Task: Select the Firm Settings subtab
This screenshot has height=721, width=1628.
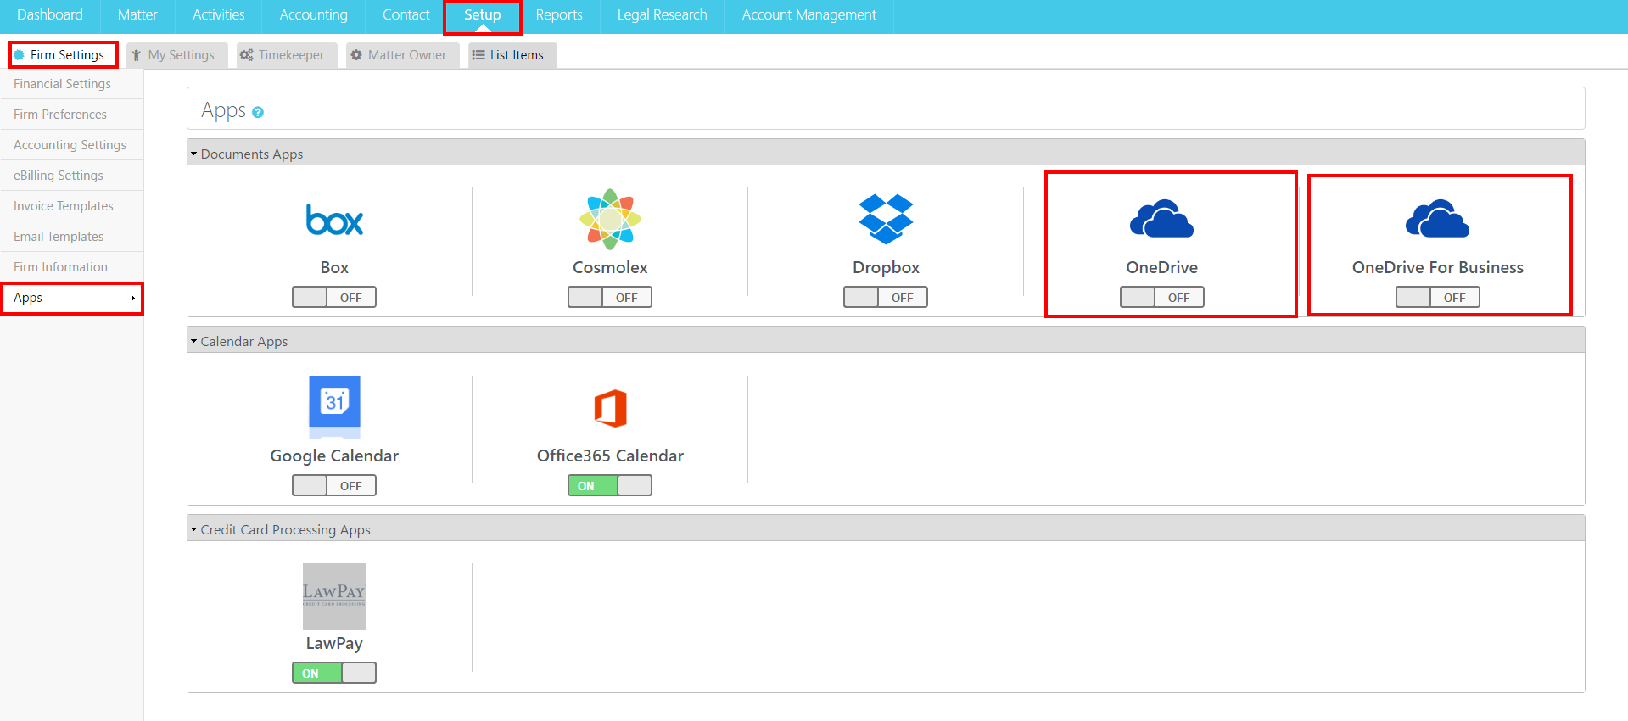Action: (x=64, y=55)
